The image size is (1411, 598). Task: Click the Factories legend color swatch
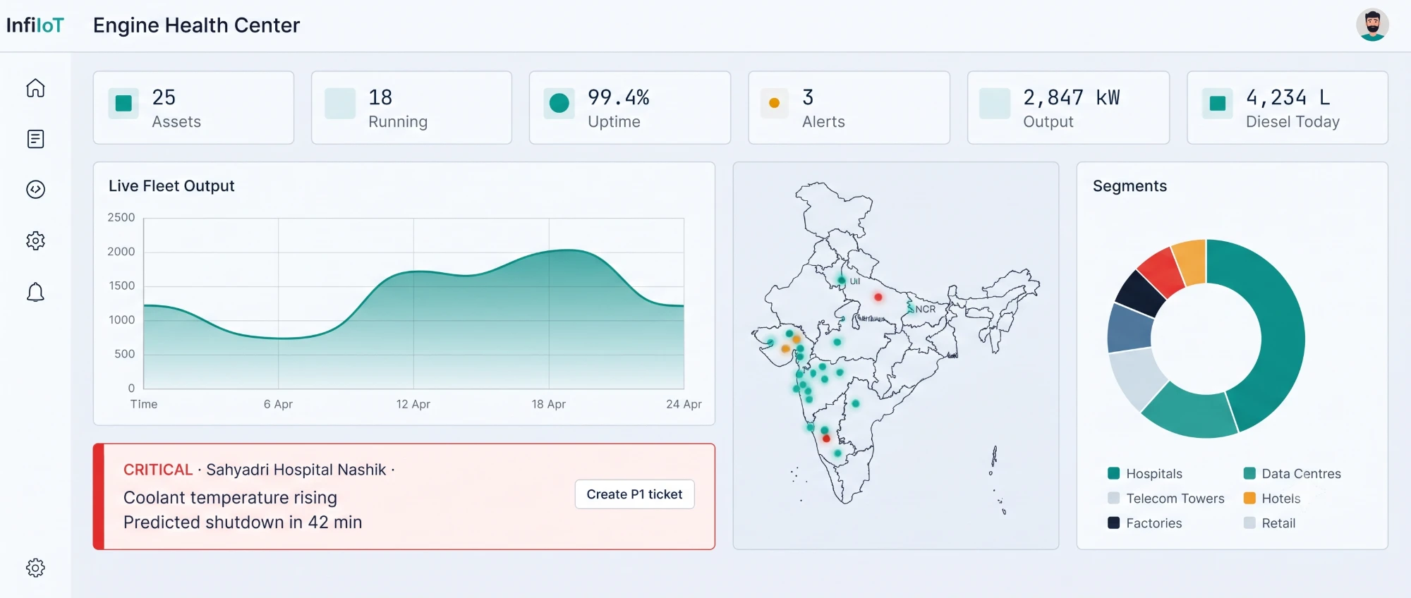pos(1114,523)
